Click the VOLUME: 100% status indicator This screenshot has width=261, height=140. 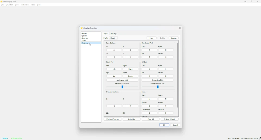16,138
